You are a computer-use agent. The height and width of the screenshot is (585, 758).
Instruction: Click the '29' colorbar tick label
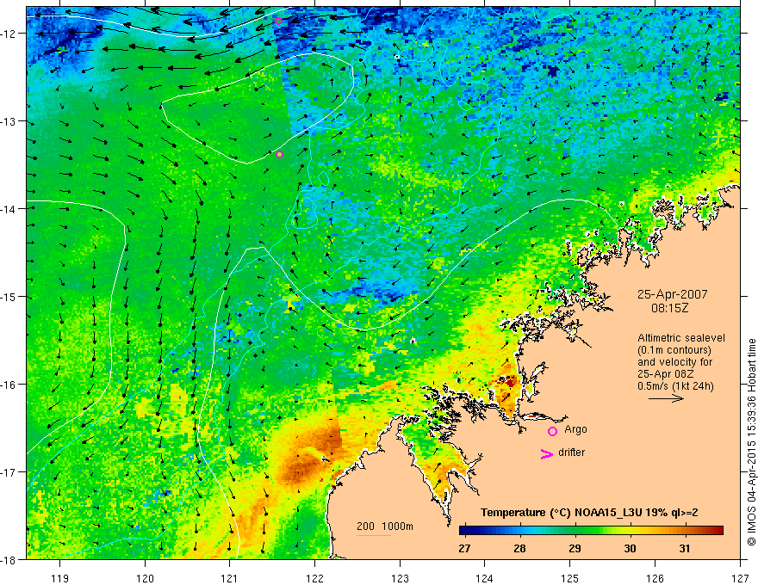pyautogui.click(x=575, y=548)
